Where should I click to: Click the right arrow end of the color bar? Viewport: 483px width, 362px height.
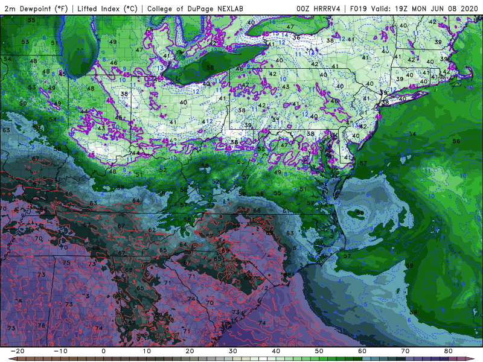pyautogui.click(x=471, y=359)
